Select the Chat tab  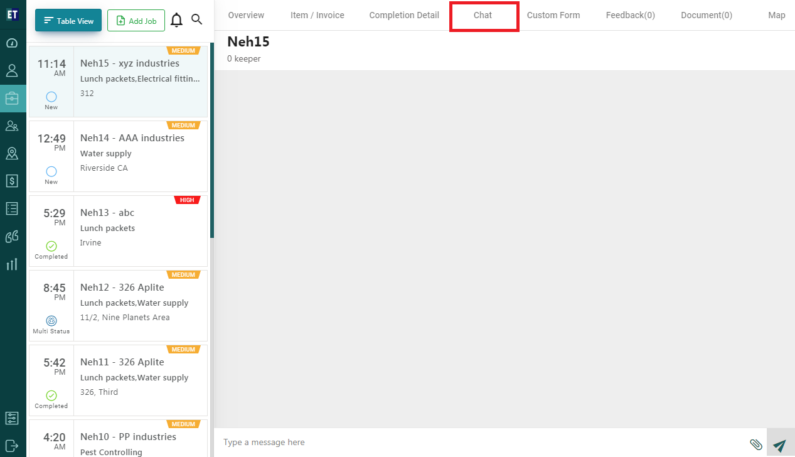pyautogui.click(x=483, y=16)
